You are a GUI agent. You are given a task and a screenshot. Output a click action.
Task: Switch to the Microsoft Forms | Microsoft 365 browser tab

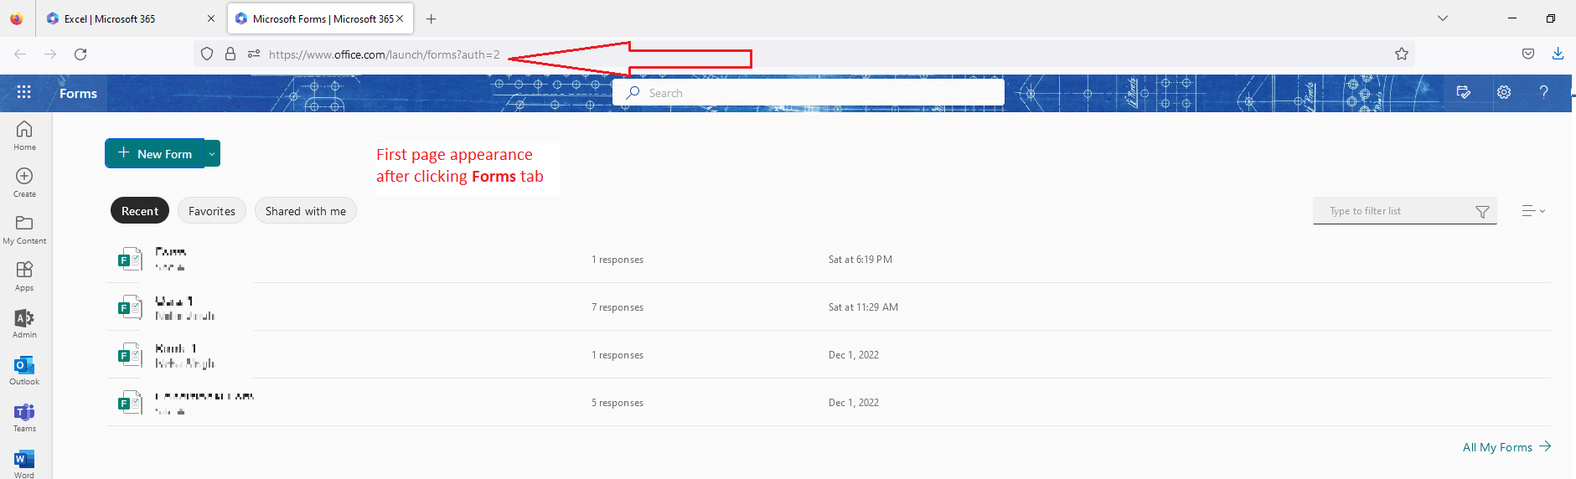pos(318,18)
